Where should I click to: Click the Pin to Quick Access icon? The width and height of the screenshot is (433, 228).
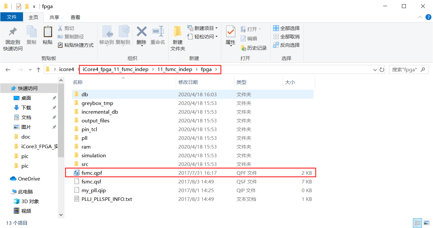13,32
